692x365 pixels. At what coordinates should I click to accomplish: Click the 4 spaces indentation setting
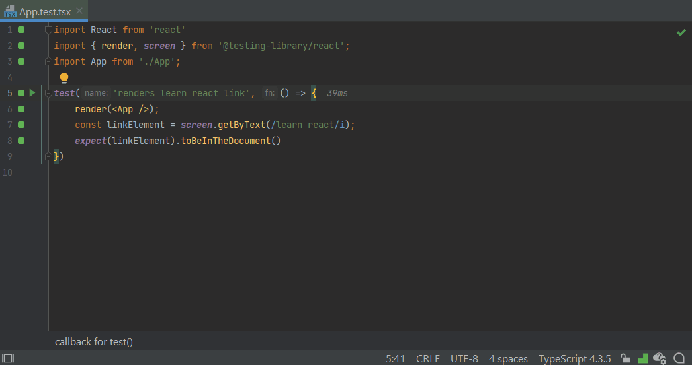click(508, 358)
